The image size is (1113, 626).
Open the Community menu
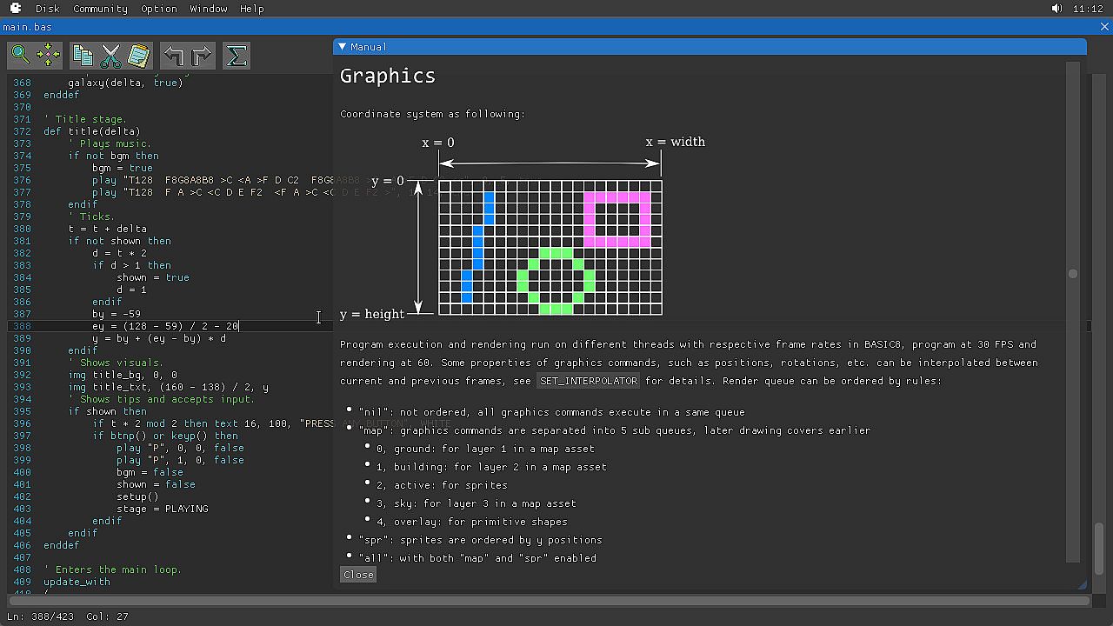pyautogui.click(x=100, y=9)
